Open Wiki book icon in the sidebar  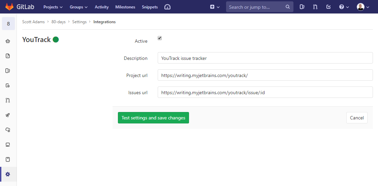point(8,159)
